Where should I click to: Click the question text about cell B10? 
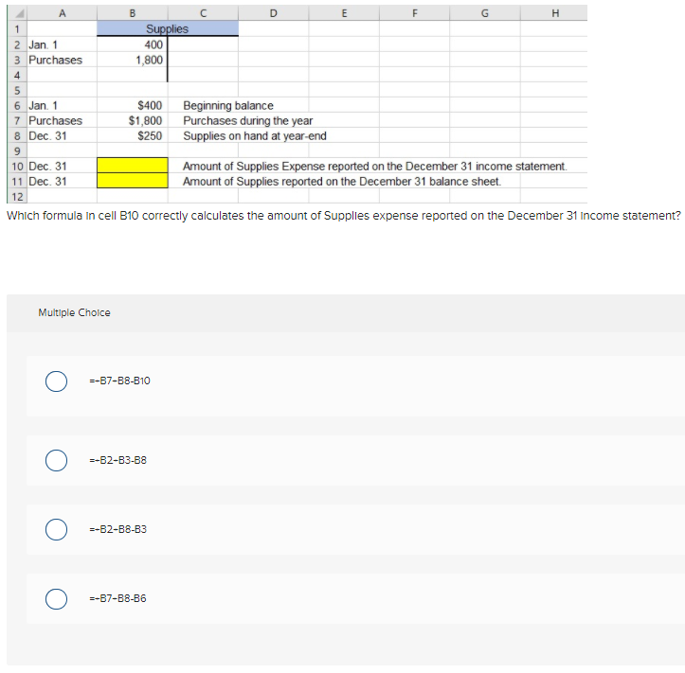[x=344, y=216]
